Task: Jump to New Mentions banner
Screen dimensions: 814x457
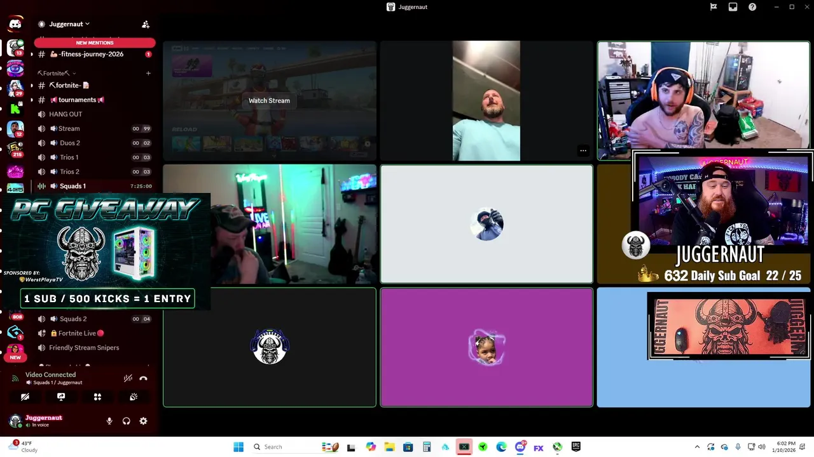Action: [95, 43]
